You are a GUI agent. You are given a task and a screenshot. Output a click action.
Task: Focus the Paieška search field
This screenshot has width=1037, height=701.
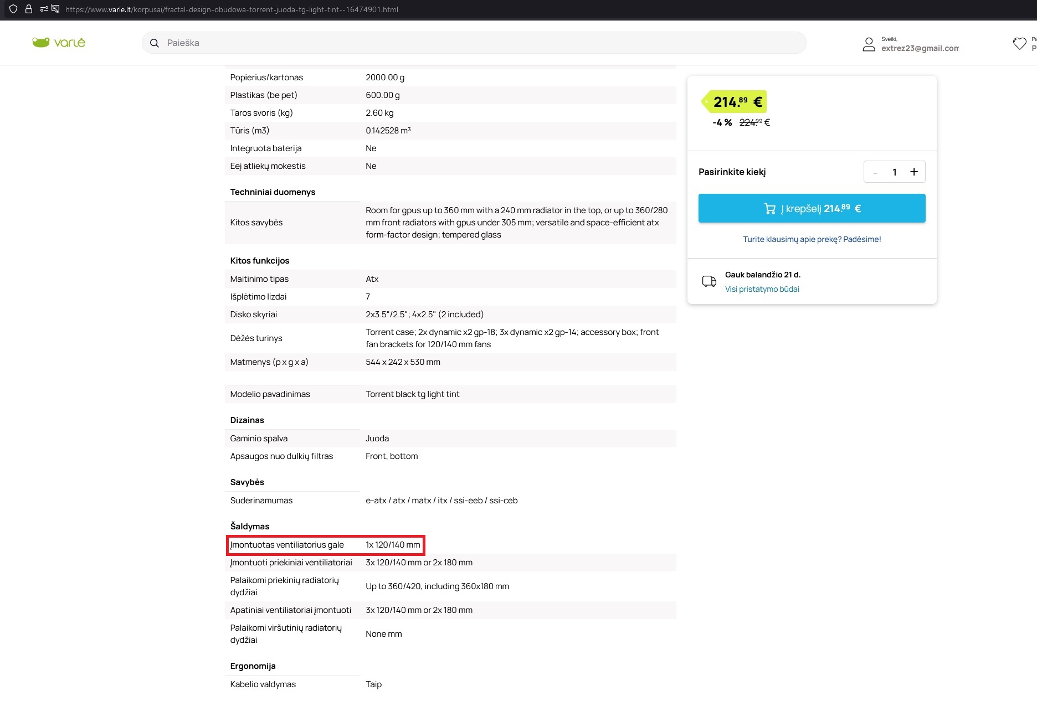(474, 43)
